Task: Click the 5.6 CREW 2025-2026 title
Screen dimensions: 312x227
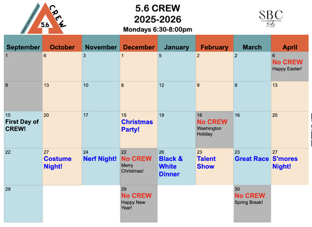Action: click(x=158, y=14)
